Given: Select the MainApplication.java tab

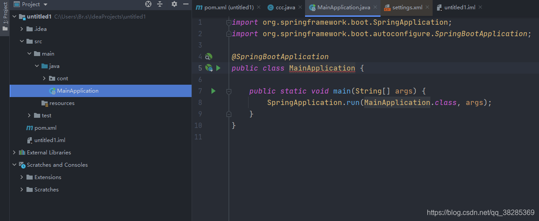Looking at the screenshot, I should click(x=344, y=7).
